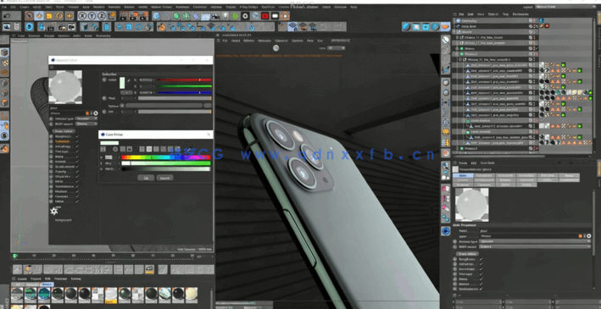Expand the last iPhone object at tree bottom

click(457, 148)
